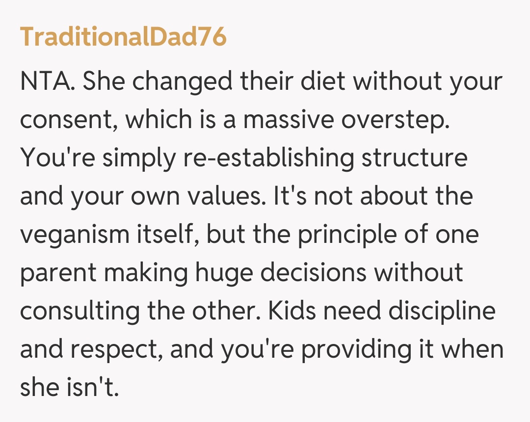Viewport: 530px width, 422px height.
Task: Click the word 'discipline' in the comment
Action: coord(440,311)
